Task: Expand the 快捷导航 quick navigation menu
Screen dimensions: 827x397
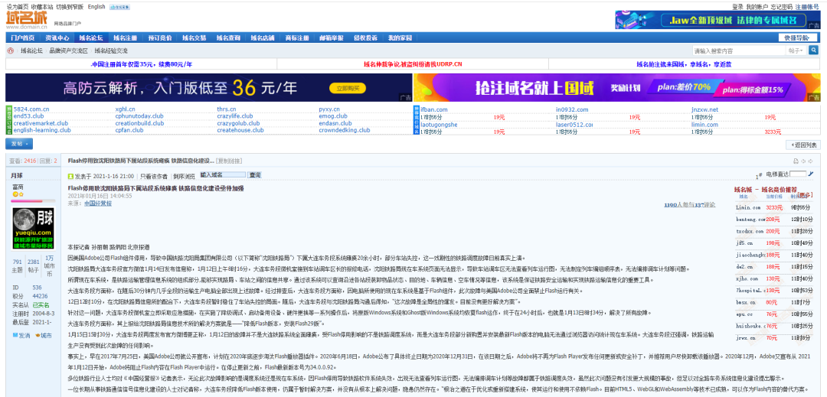Action: coord(798,38)
